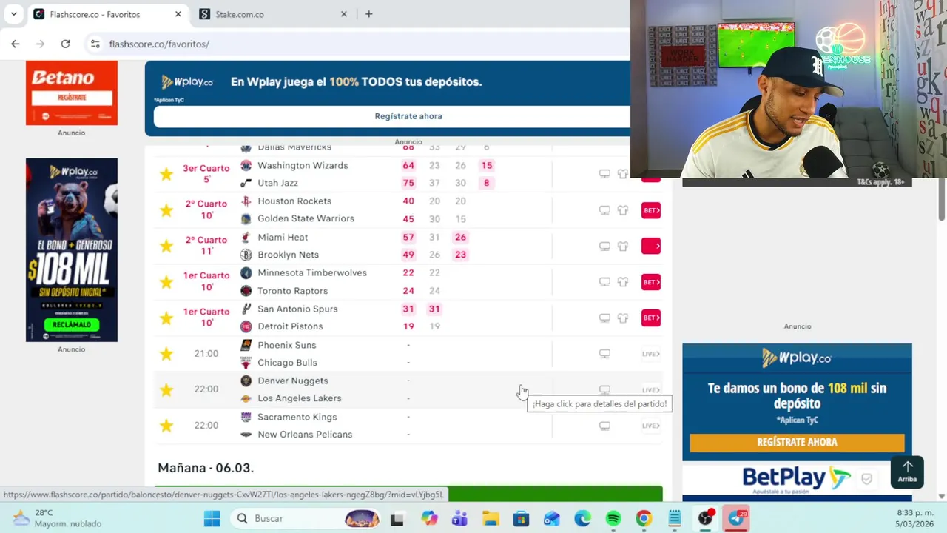Image resolution: width=947 pixels, height=533 pixels.
Task: Click Toronto Raptors team name
Action: [x=292, y=291]
